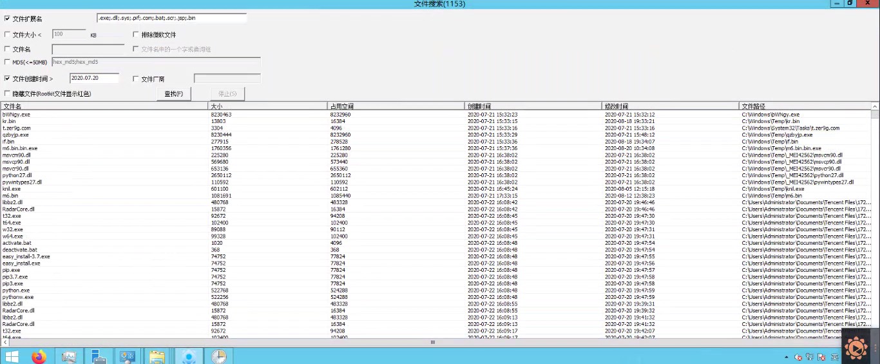This screenshot has height=364, width=880.
Task: Open File Explorer folder icon in taskbar
Action: coord(156,356)
